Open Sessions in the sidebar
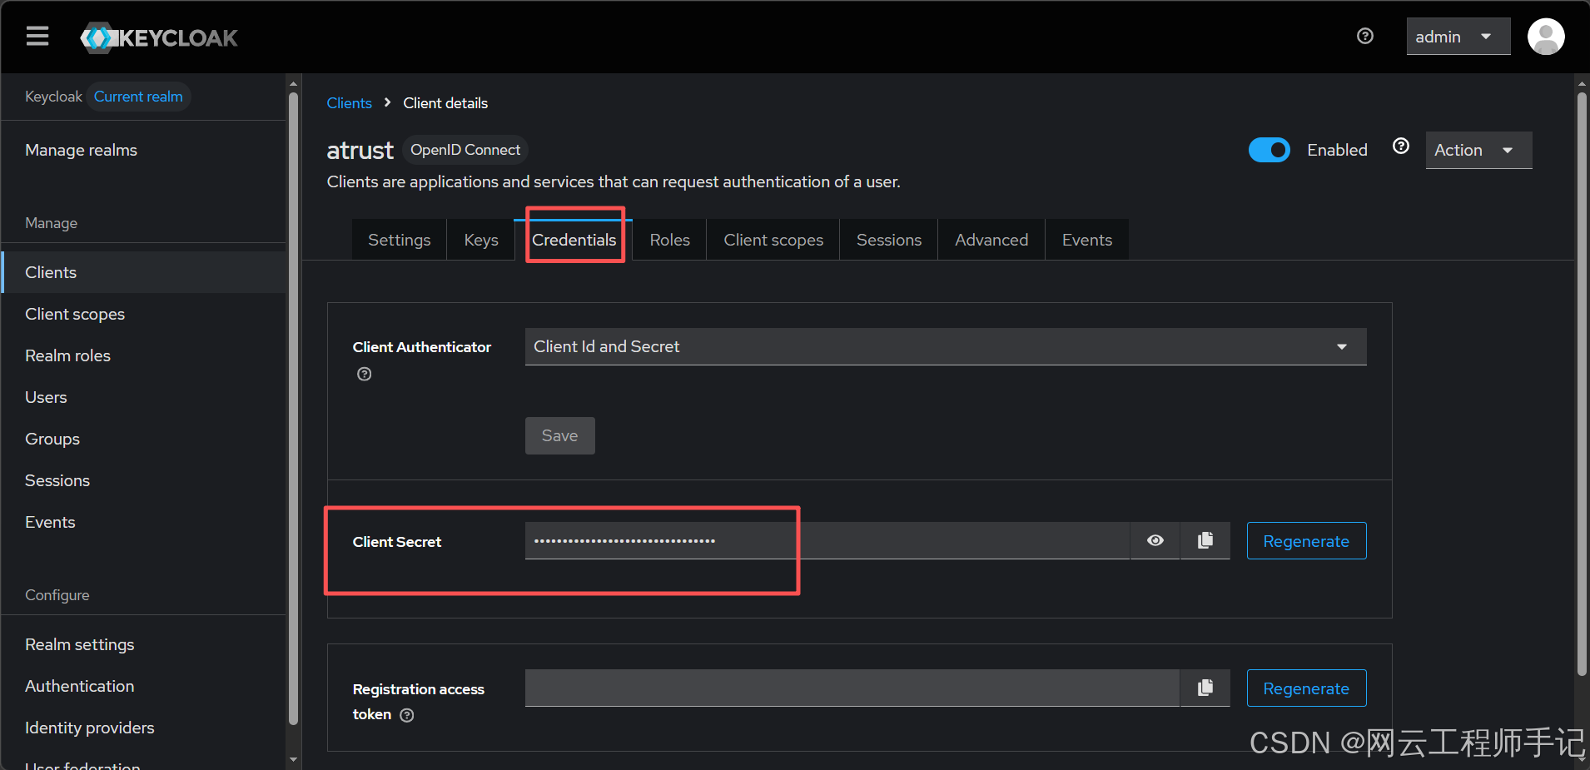Viewport: 1590px width, 770px height. pos(143,480)
